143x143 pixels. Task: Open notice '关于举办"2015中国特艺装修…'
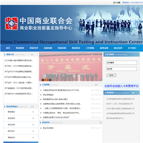(x=19, y=66)
